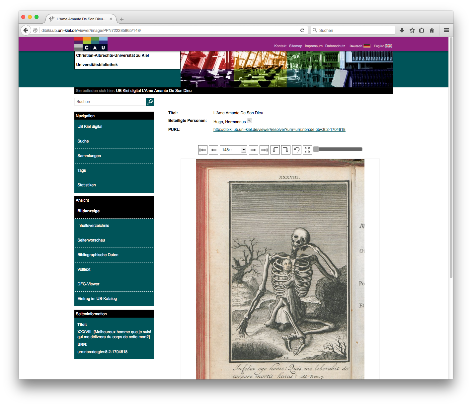Image resolution: width=472 pixels, height=406 pixels.
Task: Open the bookmarks list icon
Action: coord(422,30)
